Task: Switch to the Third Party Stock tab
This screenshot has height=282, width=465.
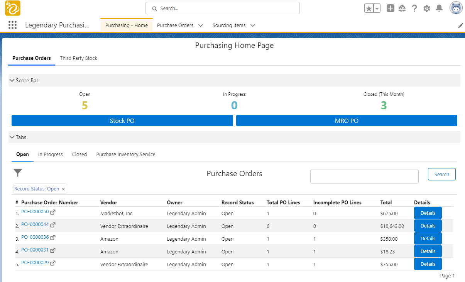Action: coord(78,58)
